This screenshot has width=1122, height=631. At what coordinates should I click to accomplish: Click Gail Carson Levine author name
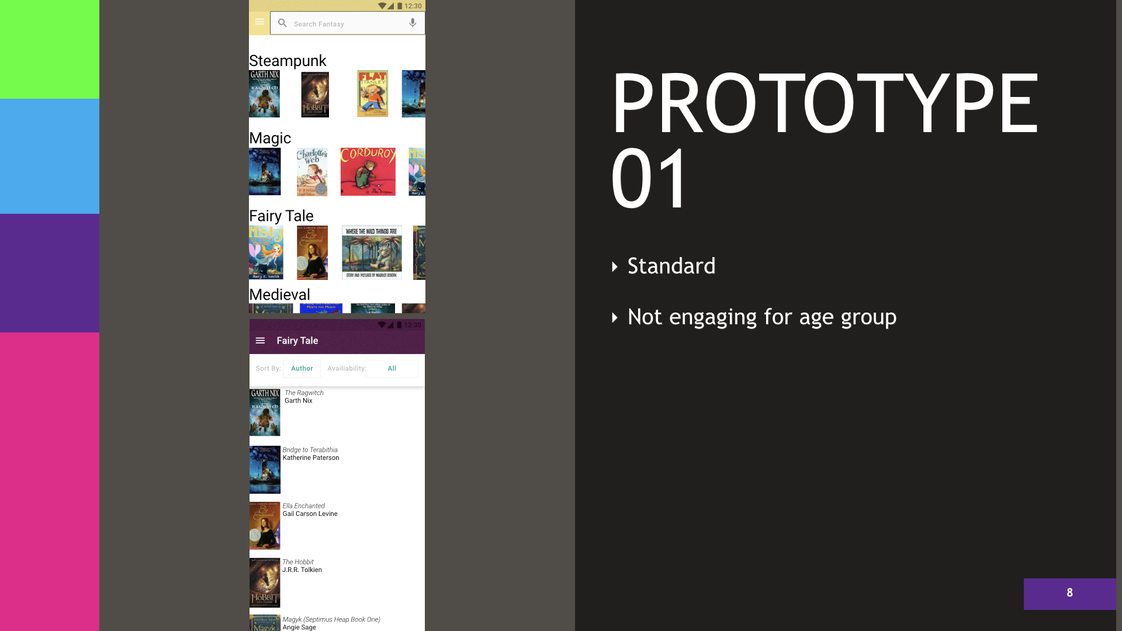(310, 514)
